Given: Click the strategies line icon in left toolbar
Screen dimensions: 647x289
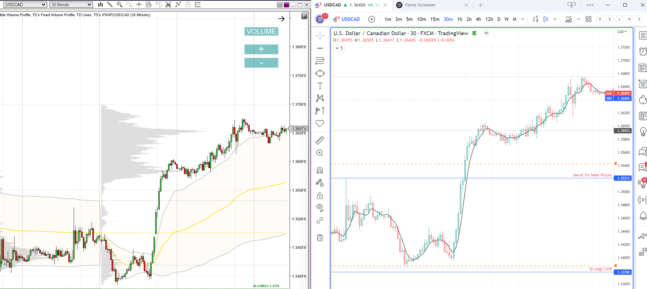Looking at the screenshot, I should coord(178,5).
